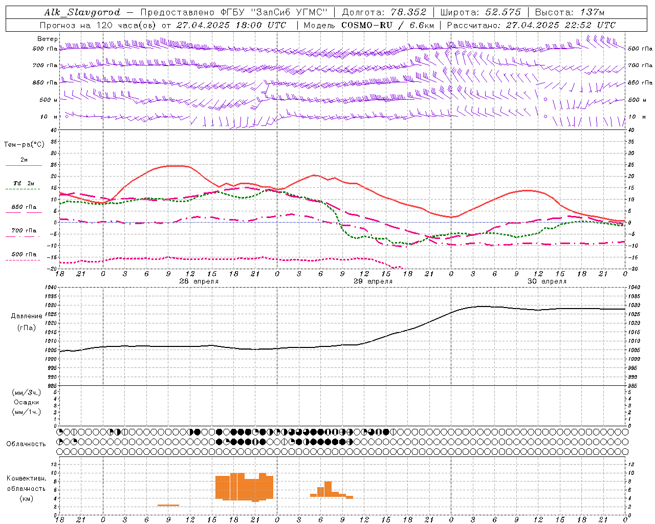Click the small calm-wind circle beside left 10 м label
The image size is (655, 524).
pos(67,117)
